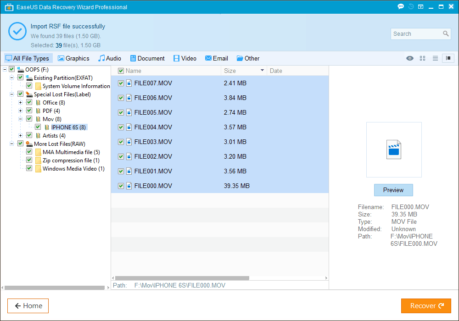
Task: Expand the PDF (4) node
Action: pos(21,111)
